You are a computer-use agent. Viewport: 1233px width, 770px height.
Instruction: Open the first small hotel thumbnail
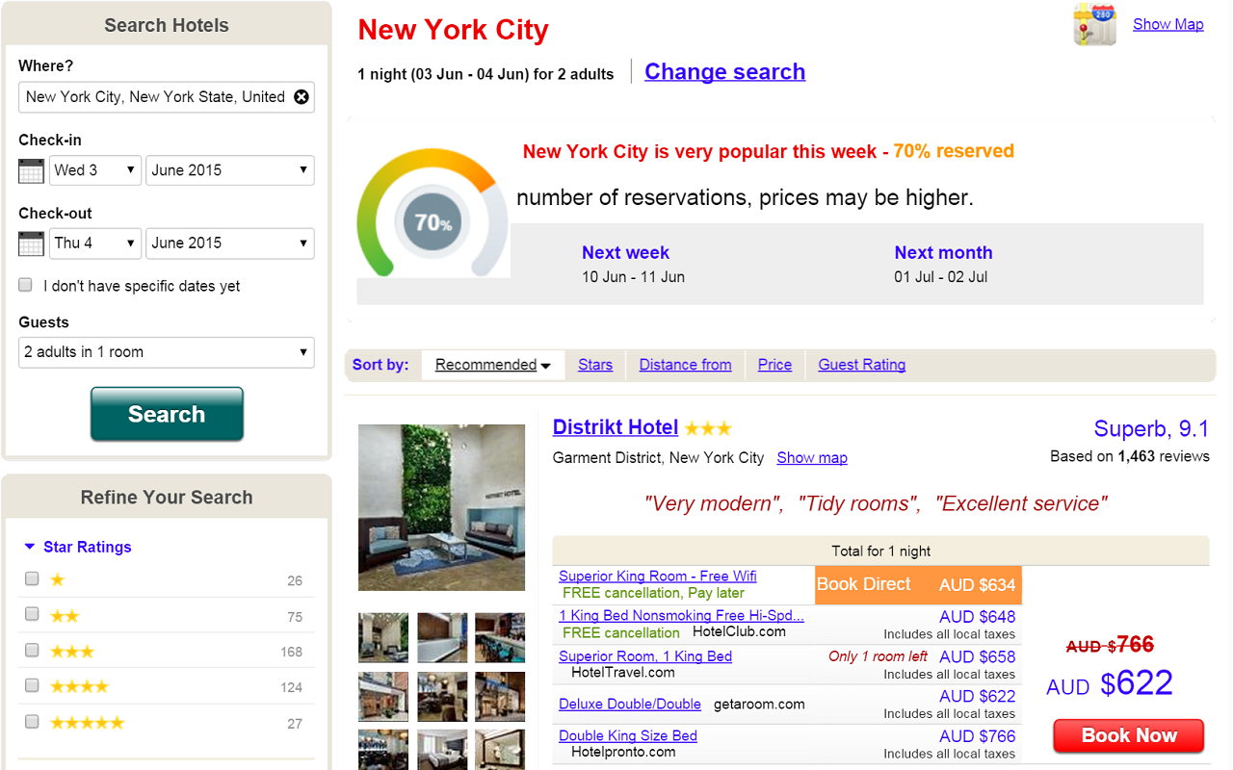[383, 637]
